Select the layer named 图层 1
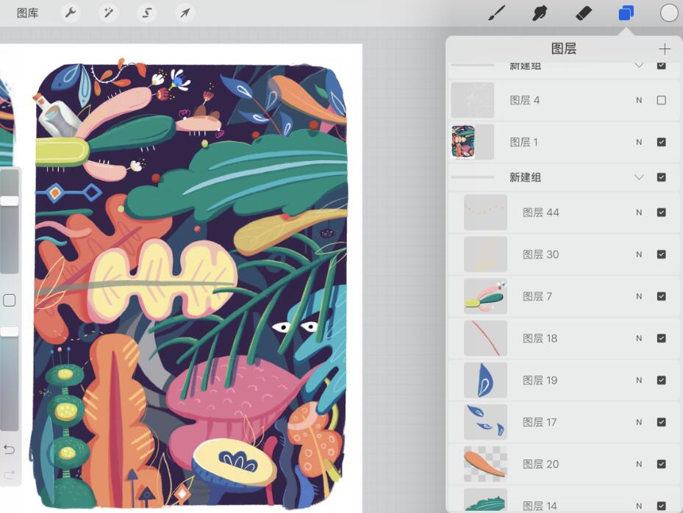Screen dimensions: 683x513 [x=524, y=143]
